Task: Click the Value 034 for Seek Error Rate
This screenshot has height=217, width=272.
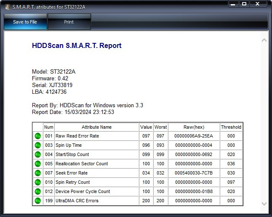Action: click(146, 173)
